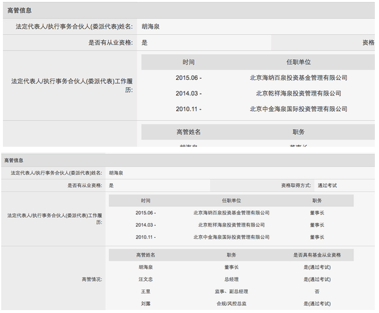Click 是(通过考试) in the 刘露 row
379x313 pixels.
[317, 303]
